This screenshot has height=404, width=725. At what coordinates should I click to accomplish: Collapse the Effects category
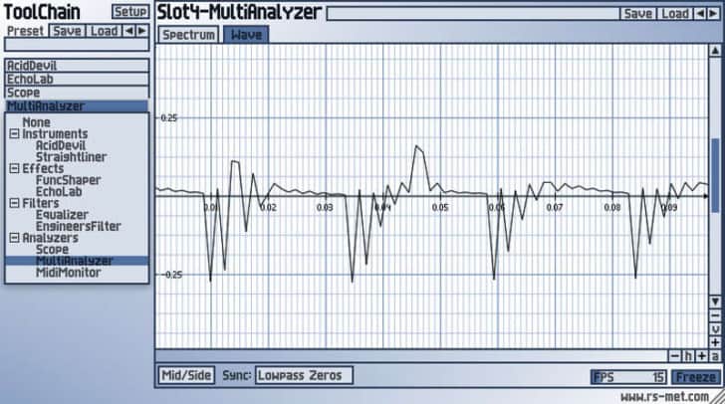[14, 169]
